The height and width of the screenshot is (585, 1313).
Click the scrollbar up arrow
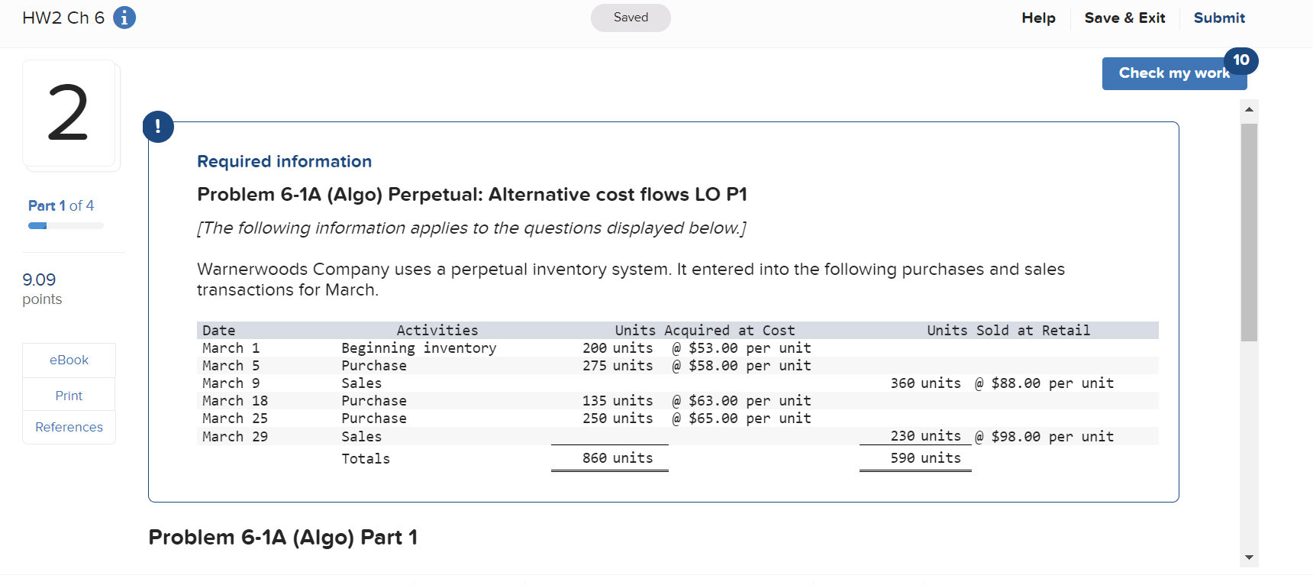click(x=1248, y=108)
